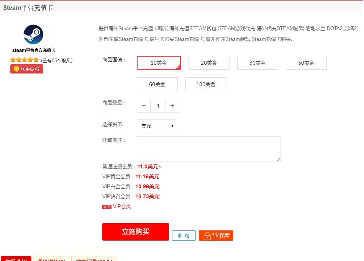The width and height of the screenshot is (364, 261).
Task: Click the 收藏 favorite button
Action: click(x=184, y=235)
